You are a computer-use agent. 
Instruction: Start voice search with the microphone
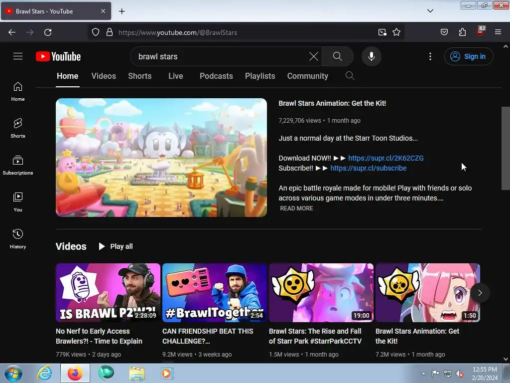[x=372, y=56]
